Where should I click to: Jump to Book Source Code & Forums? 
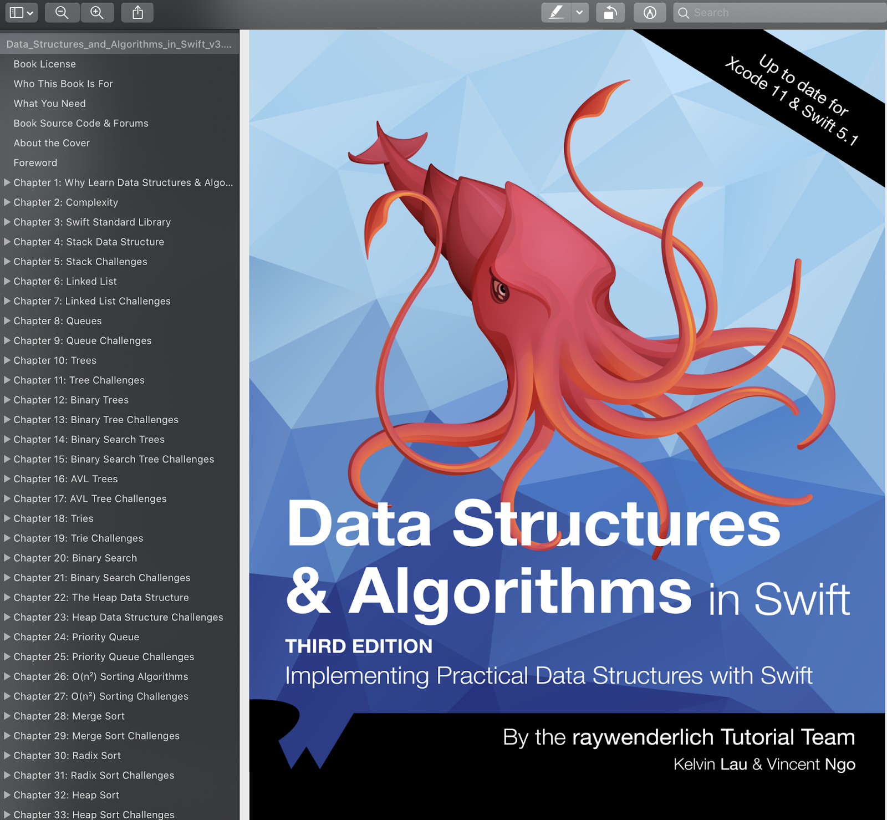coord(81,123)
